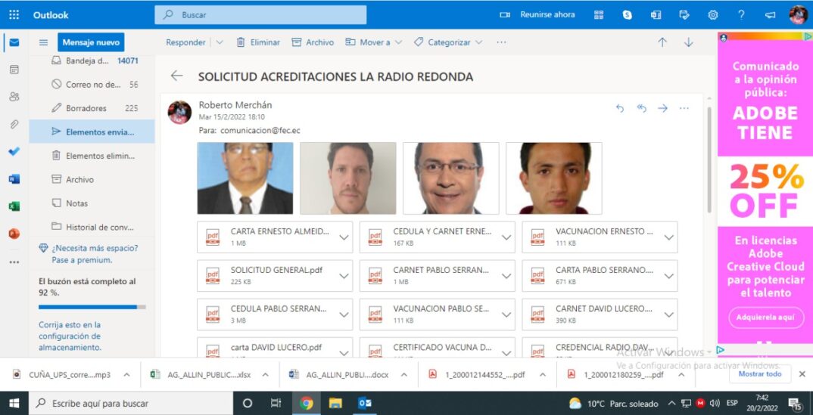Open the Files paperclip icon in left rail
Viewport: 813px width, 415px height.
click(14, 124)
